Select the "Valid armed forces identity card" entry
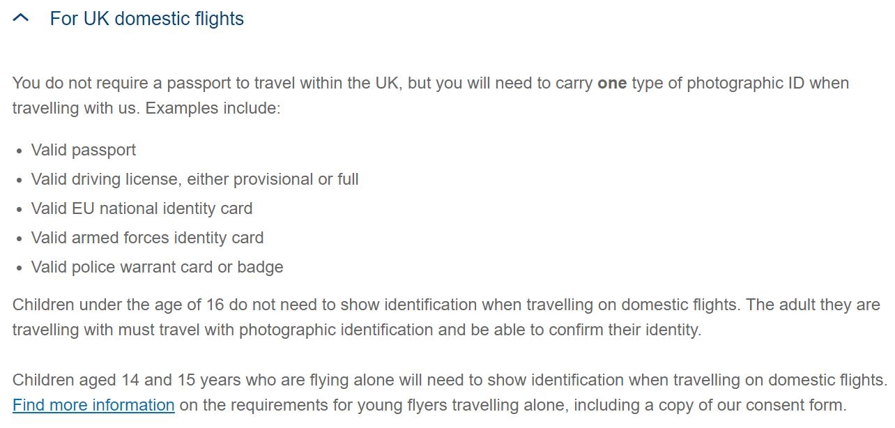This screenshot has height=428, width=895. pyautogui.click(x=147, y=238)
